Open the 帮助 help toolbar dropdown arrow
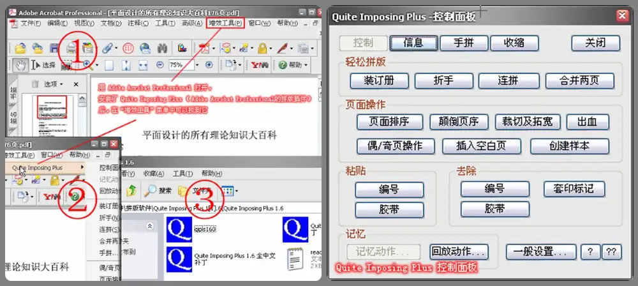The image size is (638, 286). coord(305,65)
